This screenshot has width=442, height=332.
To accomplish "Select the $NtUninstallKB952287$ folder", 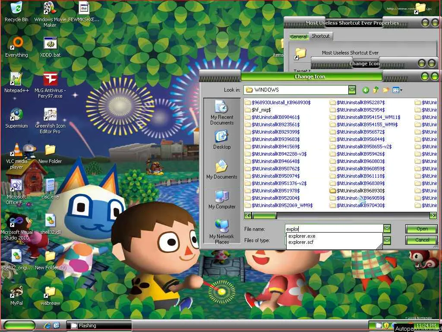I will click(357, 102).
